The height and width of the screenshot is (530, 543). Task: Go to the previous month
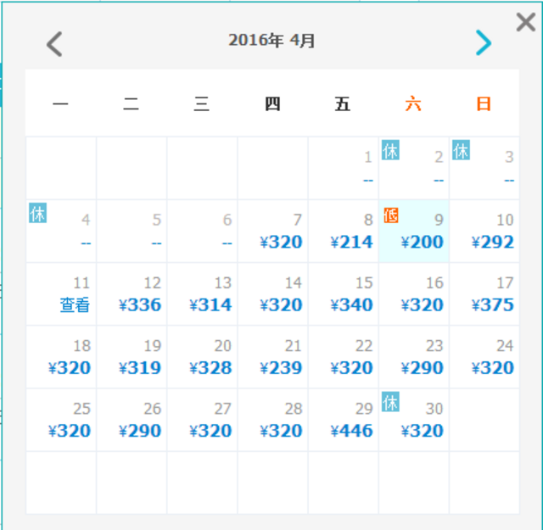54,43
